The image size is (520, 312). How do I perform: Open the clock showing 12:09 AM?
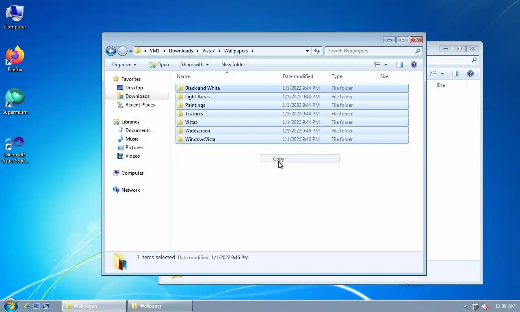pyautogui.click(x=505, y=306)
